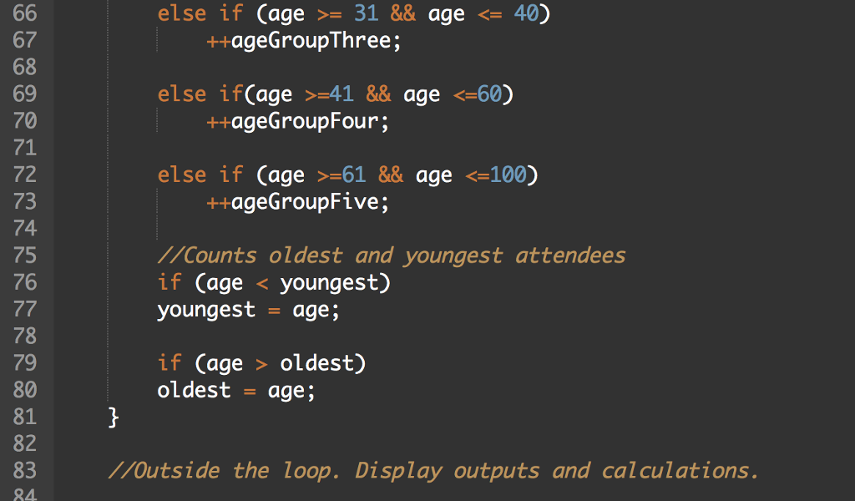Click line number 84 at the bottom
Viewport: 855px width, 501px height.
click(x=25, y=495)
